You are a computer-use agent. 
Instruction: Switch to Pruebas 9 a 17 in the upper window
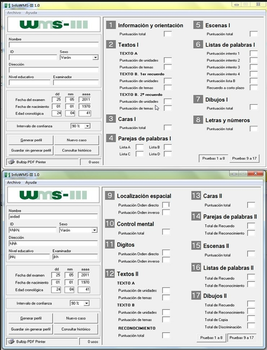tap(244, 159)
